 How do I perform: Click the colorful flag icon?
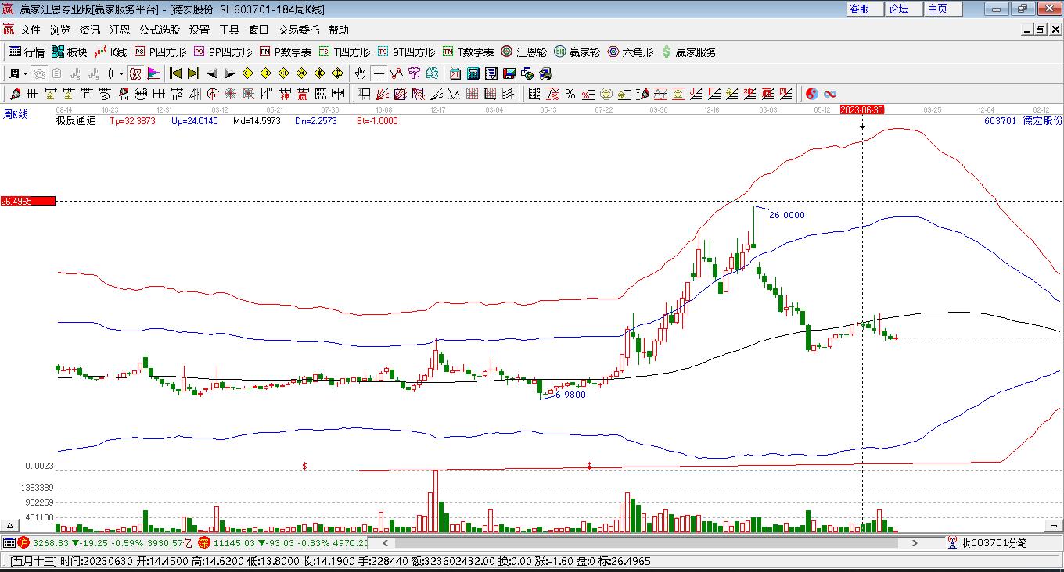coord(153,73)
